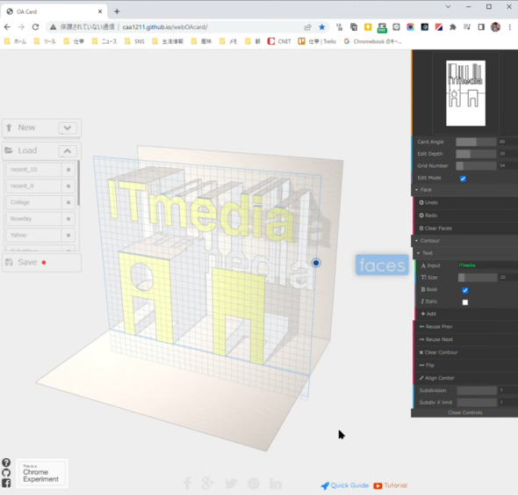Image resolution: width=518 pixels, height=495 pixels.
Task: Click Reuse Next contour
Action: click(465, 339)
